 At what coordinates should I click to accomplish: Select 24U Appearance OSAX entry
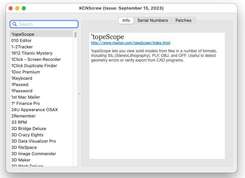pos(42,110)
